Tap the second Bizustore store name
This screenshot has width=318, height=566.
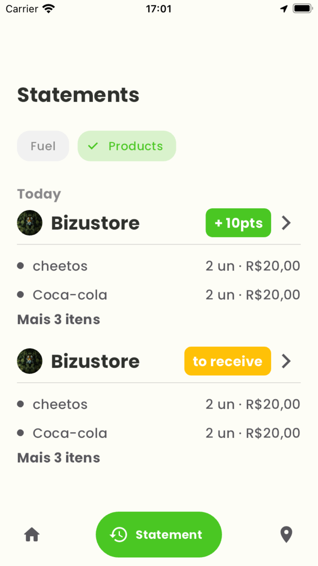[x=95, y=361]
